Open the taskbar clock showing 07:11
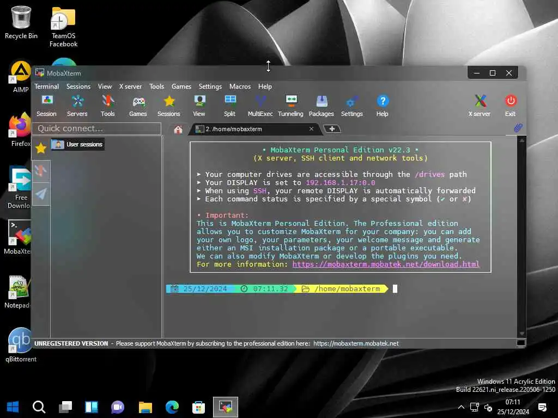Viewport: 558px width, 418px height. click(513, 407)
